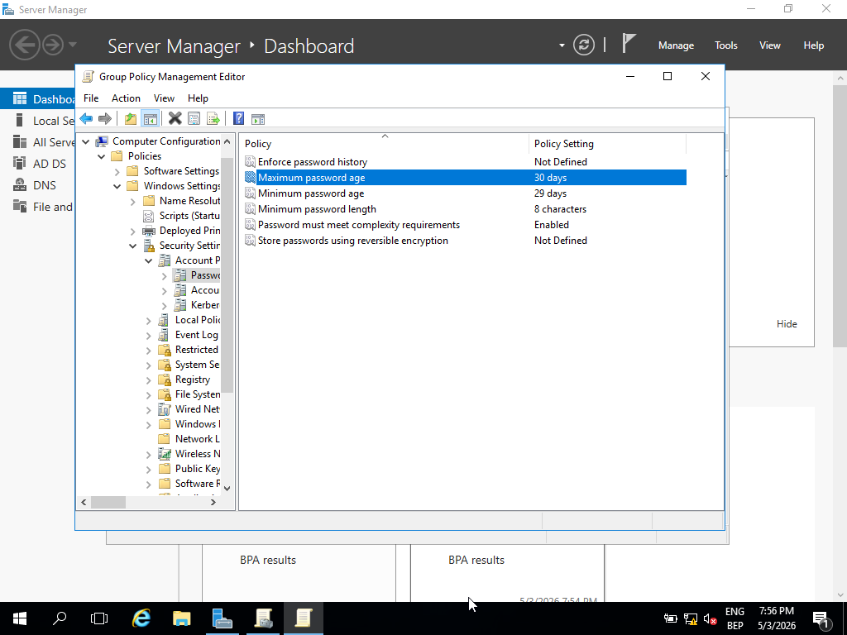Toggle Show/Hide Console Tree icon
The image size is (847, 635).
pyautogui.click(x=151, y=119)
